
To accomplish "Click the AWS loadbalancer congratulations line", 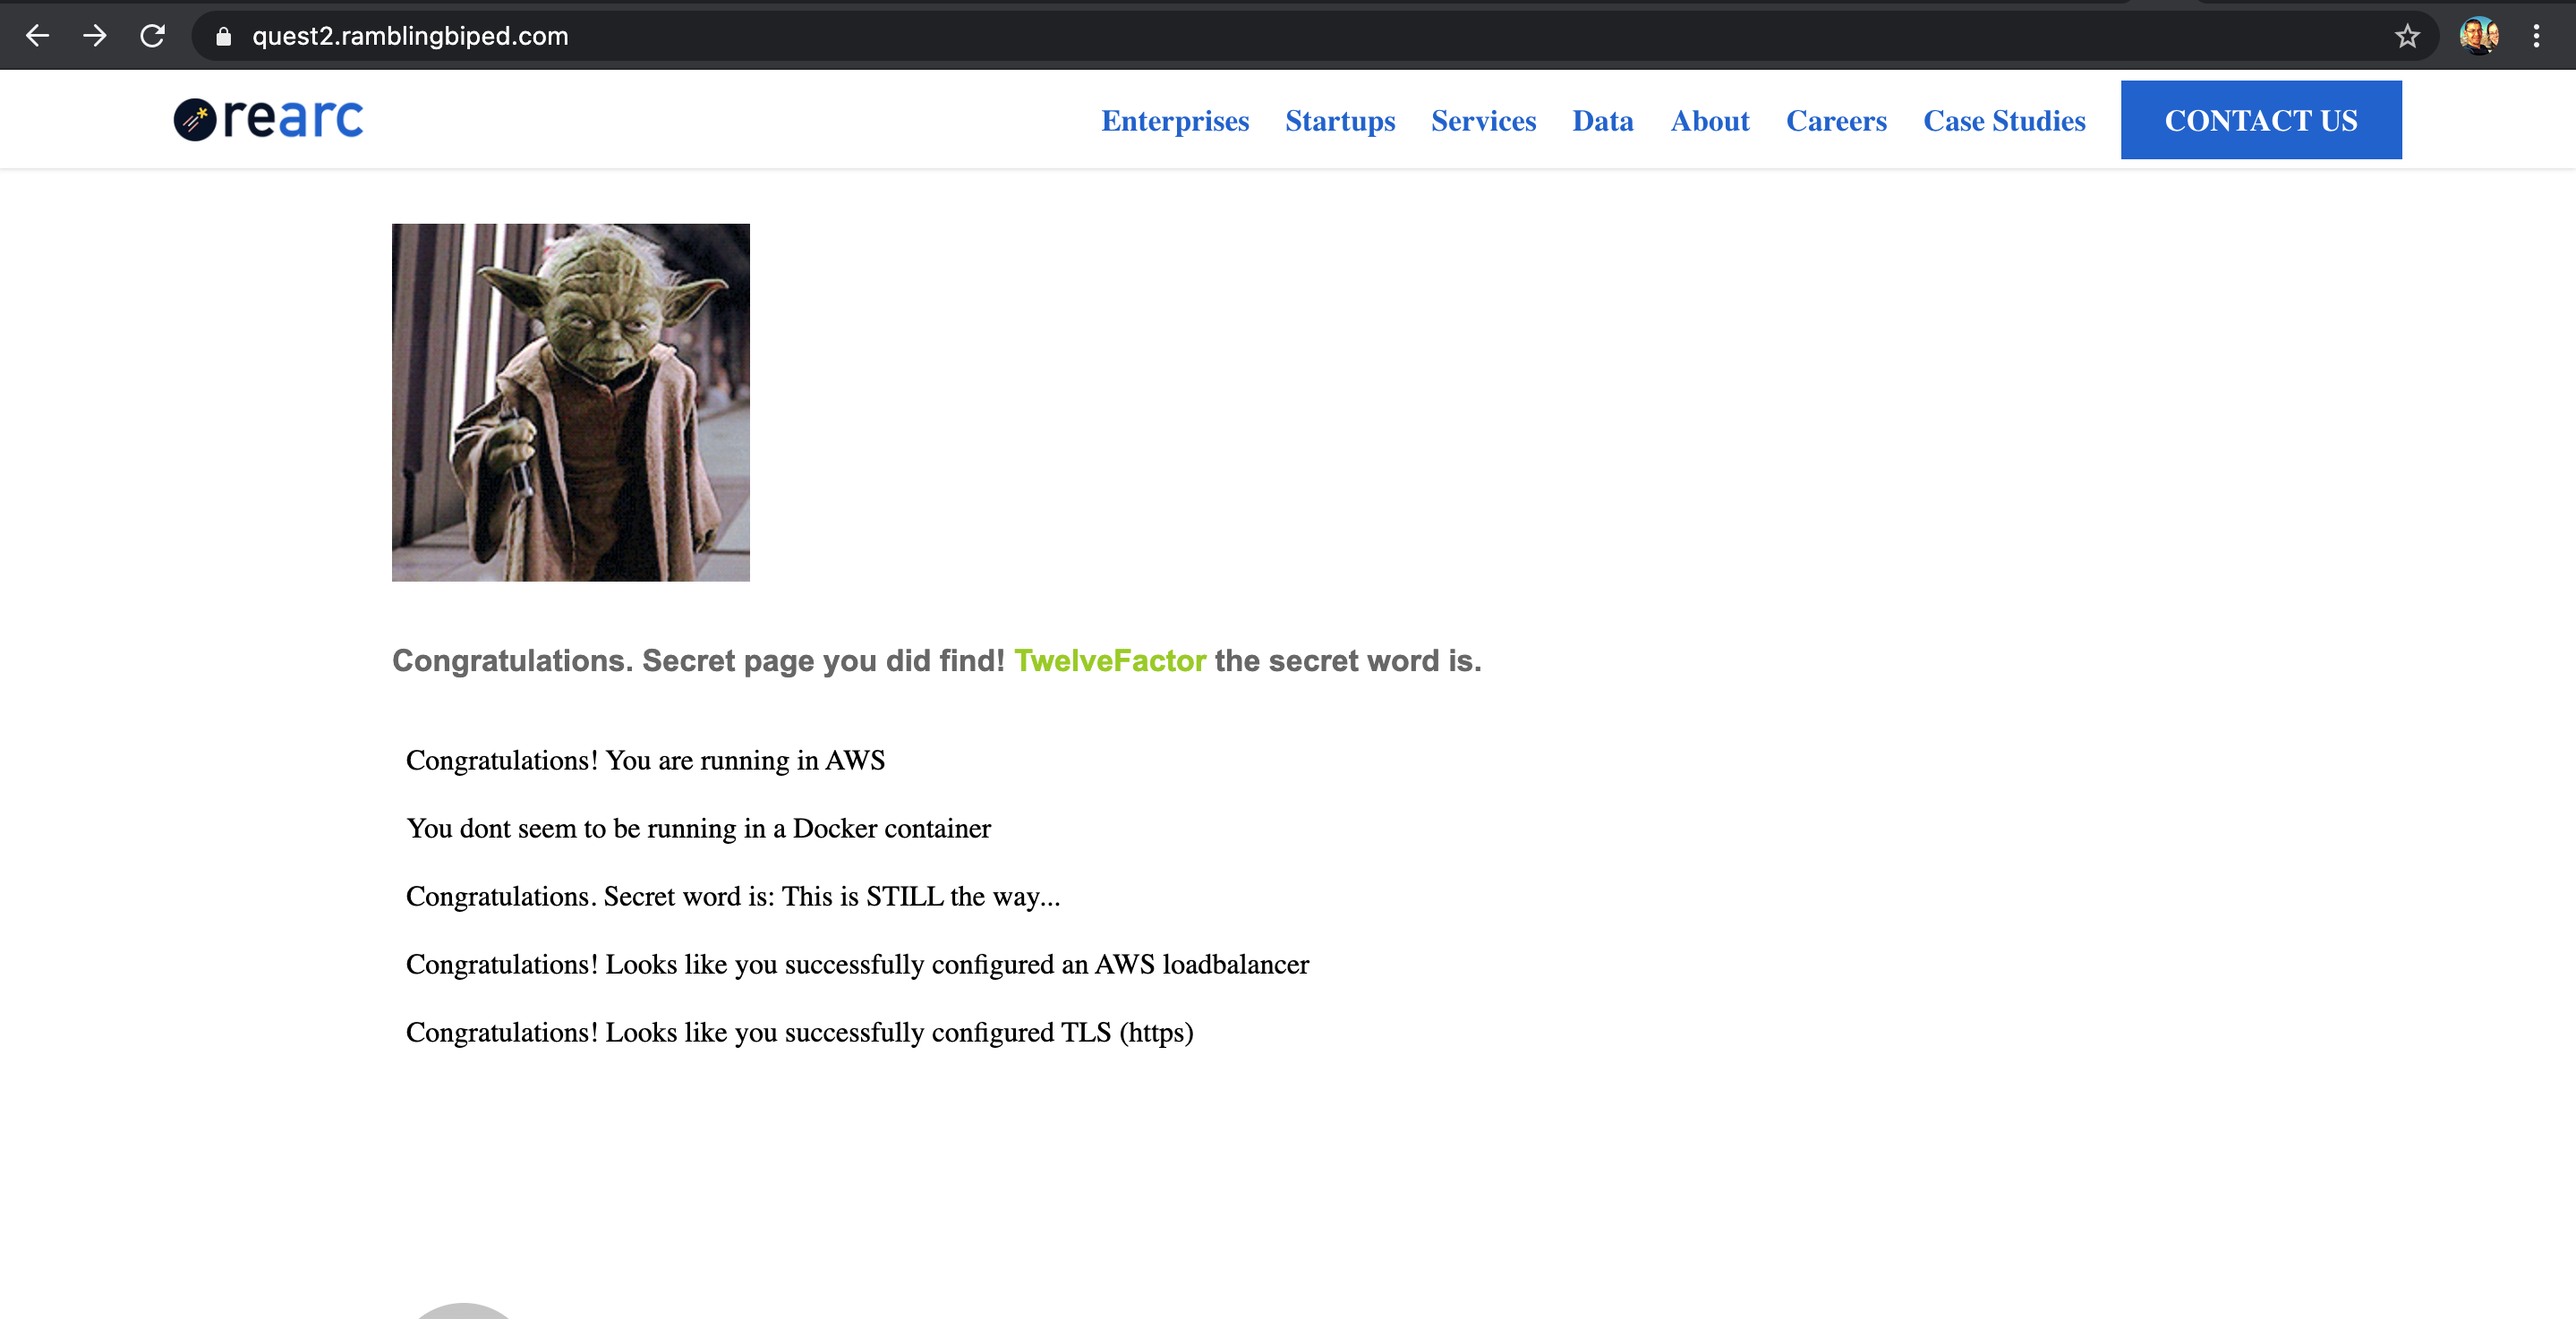I will [x=856, y=964].
